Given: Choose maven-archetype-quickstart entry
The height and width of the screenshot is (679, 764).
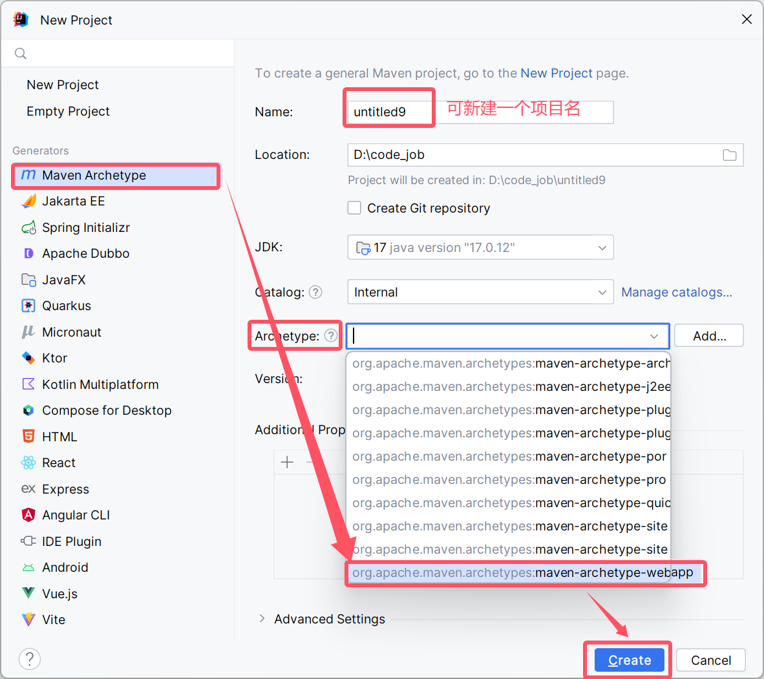Looking at the screenshot, I should coord(508,503).
